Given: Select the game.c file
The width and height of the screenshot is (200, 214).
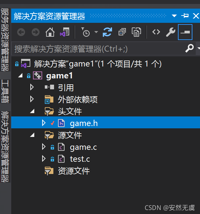Looking at the screenshot, I should 83,148.
